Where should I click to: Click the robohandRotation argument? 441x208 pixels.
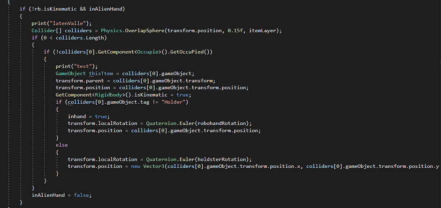point(222,123)
